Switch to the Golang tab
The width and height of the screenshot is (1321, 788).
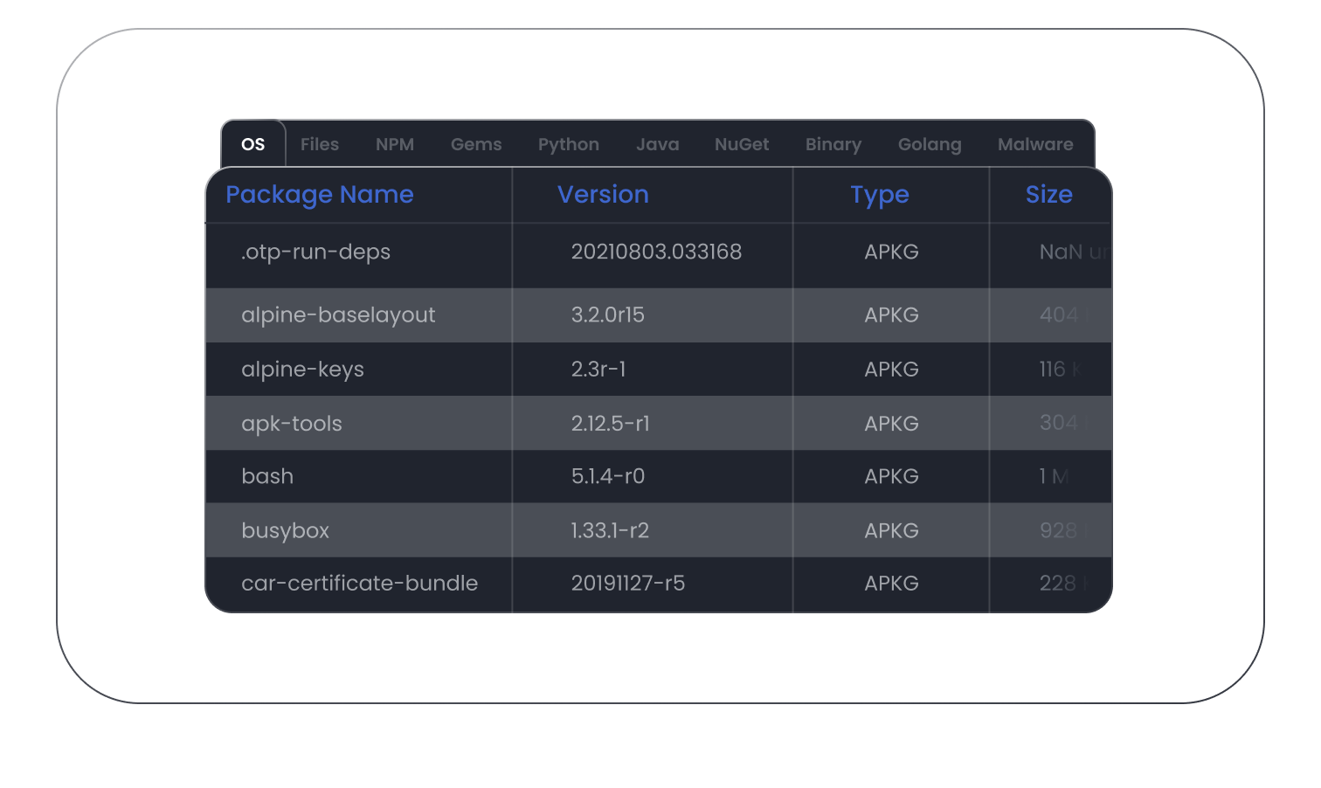pos(930,144)
